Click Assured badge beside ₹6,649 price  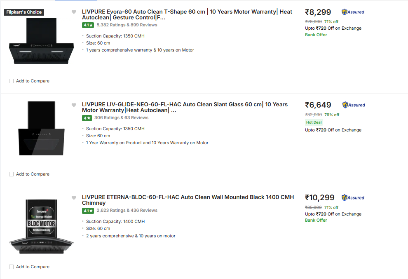tap(354, 105)
